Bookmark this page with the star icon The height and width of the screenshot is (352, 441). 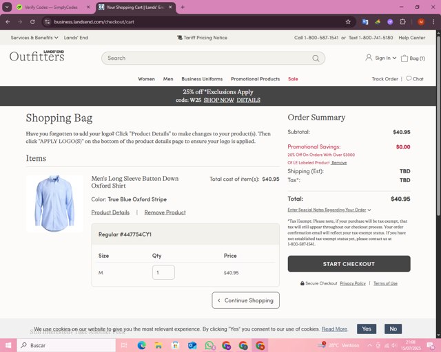coord(348,22)
